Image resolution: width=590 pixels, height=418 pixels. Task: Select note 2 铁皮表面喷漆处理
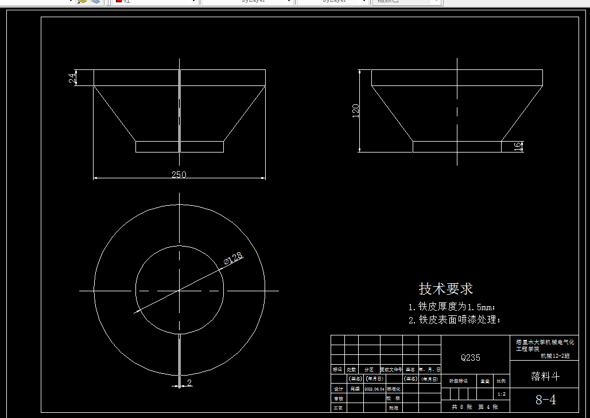tap(455, 320)
